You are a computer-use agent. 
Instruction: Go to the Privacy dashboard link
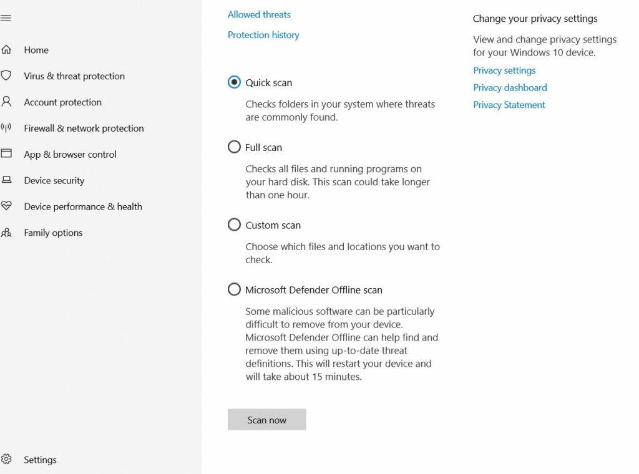point(510,87)
